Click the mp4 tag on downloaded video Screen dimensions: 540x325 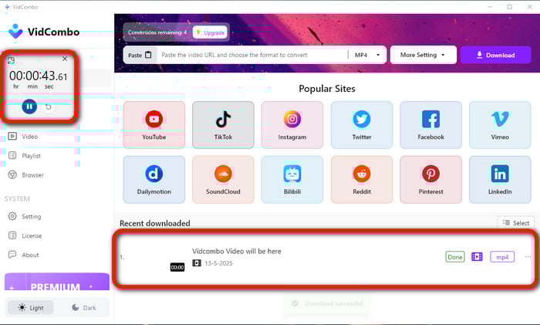pyautogui.click(x=502, y=257)
